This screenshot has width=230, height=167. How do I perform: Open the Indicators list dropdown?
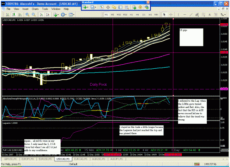[56, 14]
